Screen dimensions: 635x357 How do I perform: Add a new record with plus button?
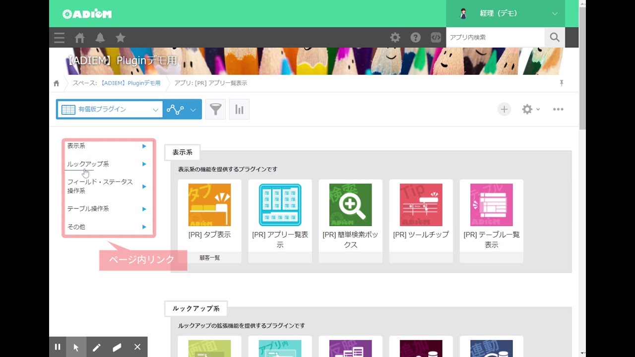[504, 109]
